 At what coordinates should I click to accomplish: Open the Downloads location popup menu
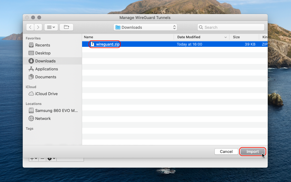point(145,27)
